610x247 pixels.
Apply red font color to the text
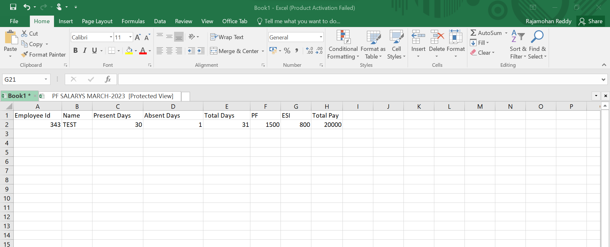click(x=143, y=51)
